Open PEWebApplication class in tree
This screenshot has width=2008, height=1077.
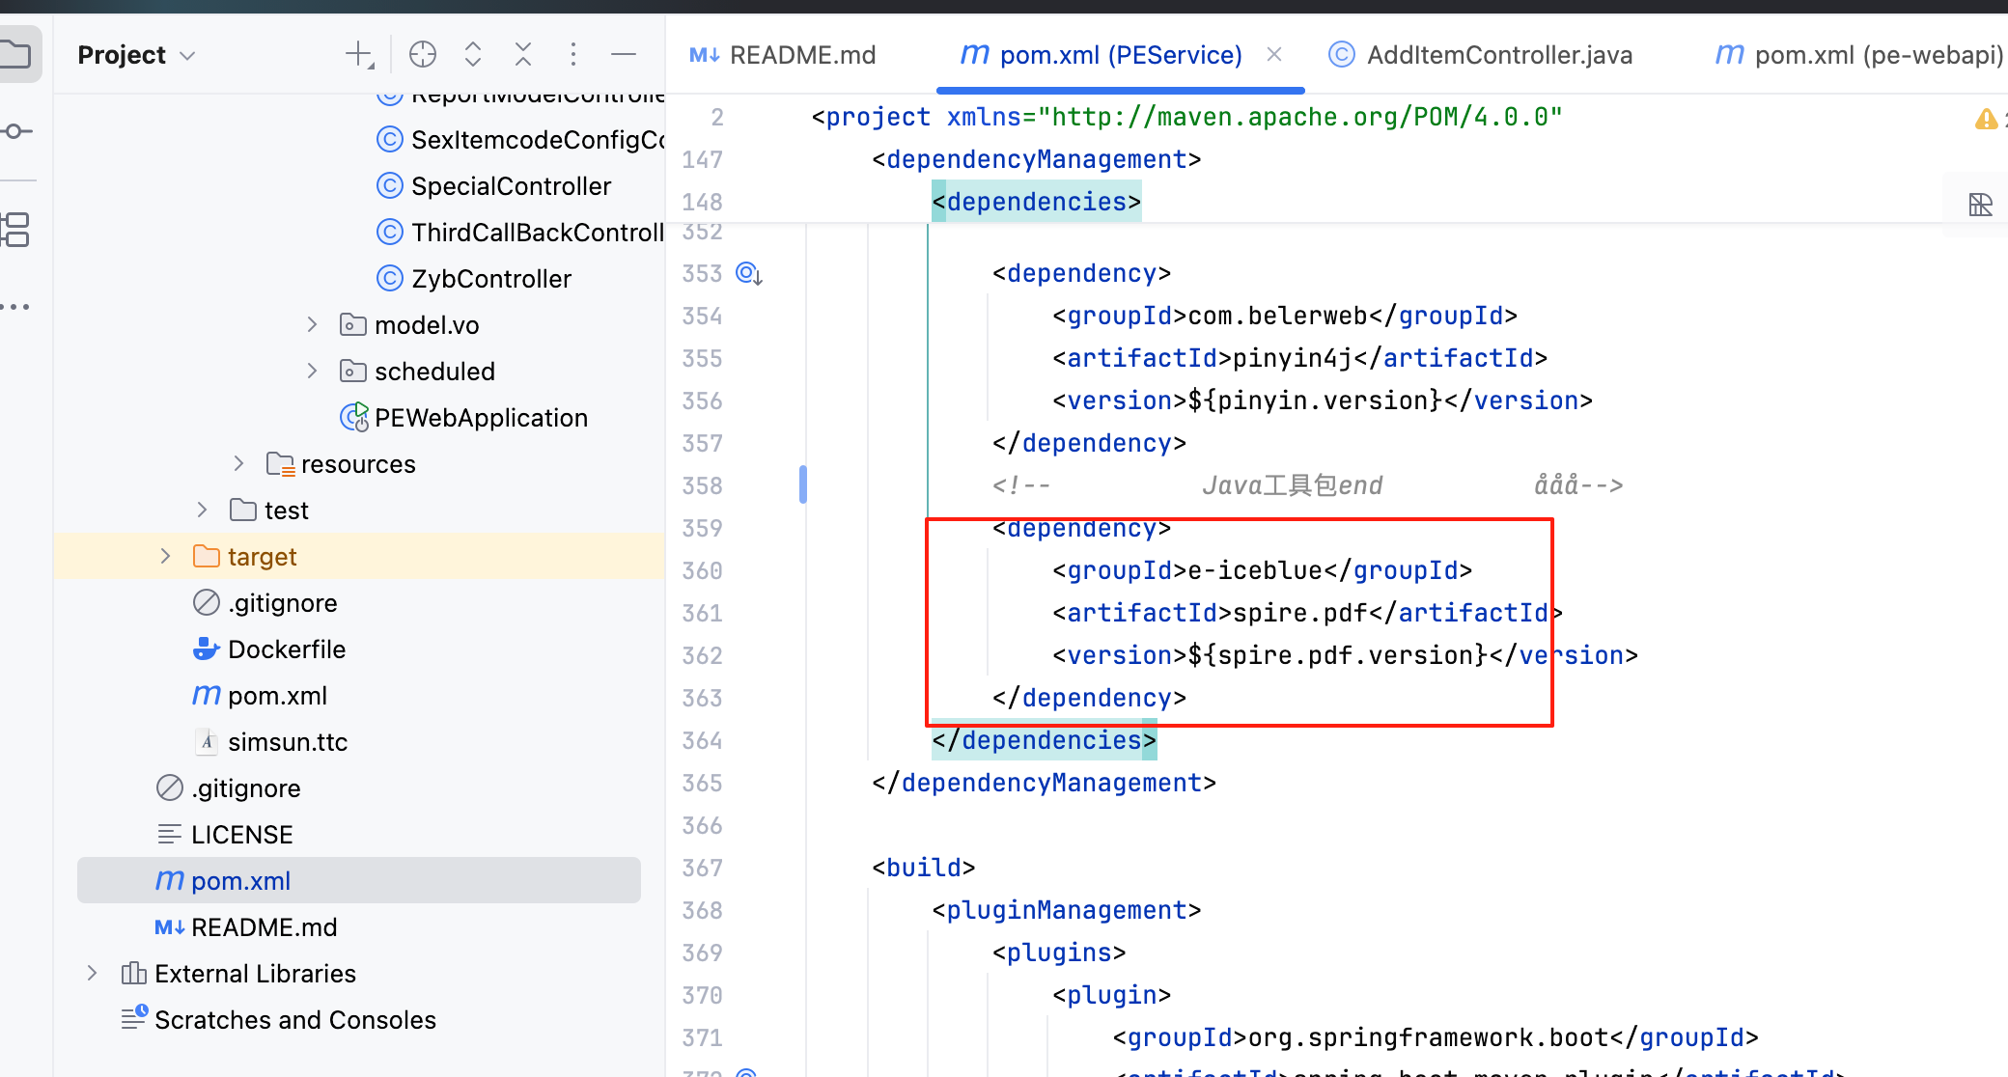pyautogui.click(x=480, y=418)
